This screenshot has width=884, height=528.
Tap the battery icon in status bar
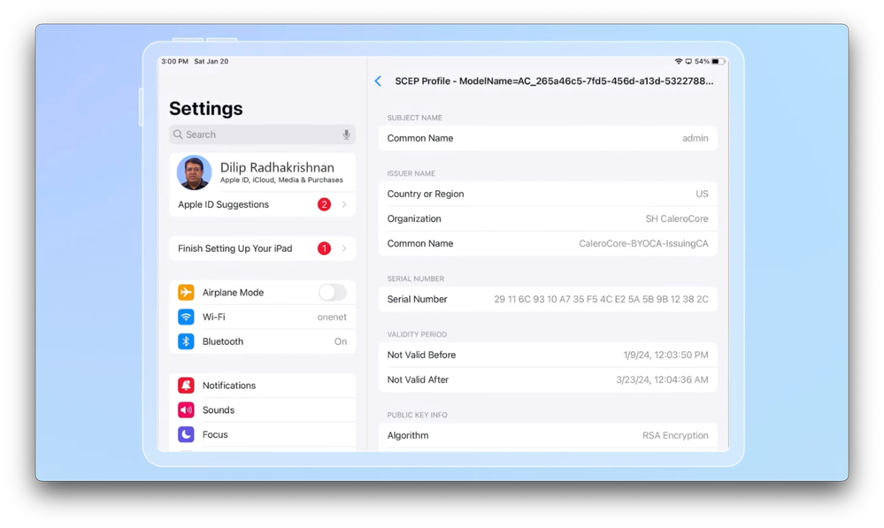click(x=717, y=61)
